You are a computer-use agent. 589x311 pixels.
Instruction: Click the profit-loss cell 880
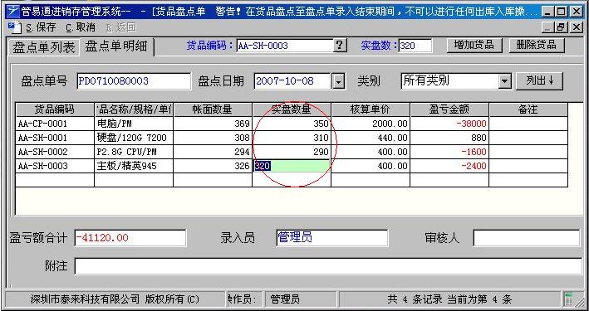tap(449, 138)
